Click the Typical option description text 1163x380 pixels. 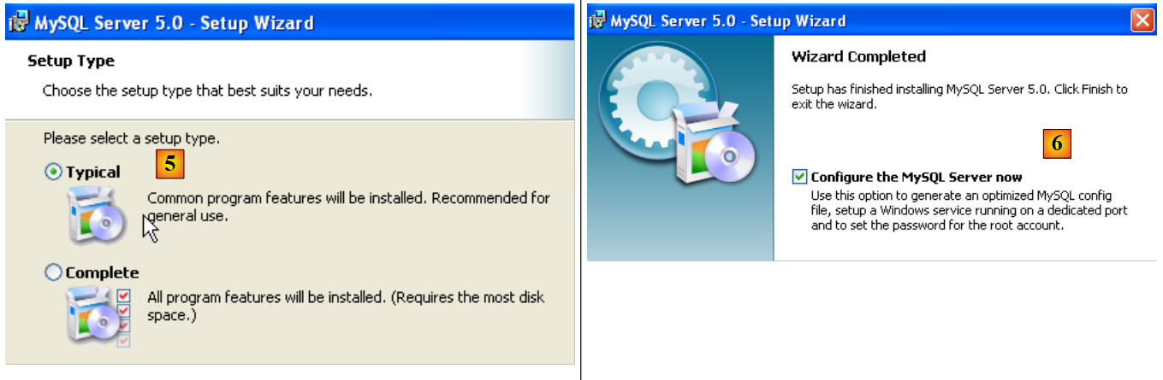tap(348, 207)
